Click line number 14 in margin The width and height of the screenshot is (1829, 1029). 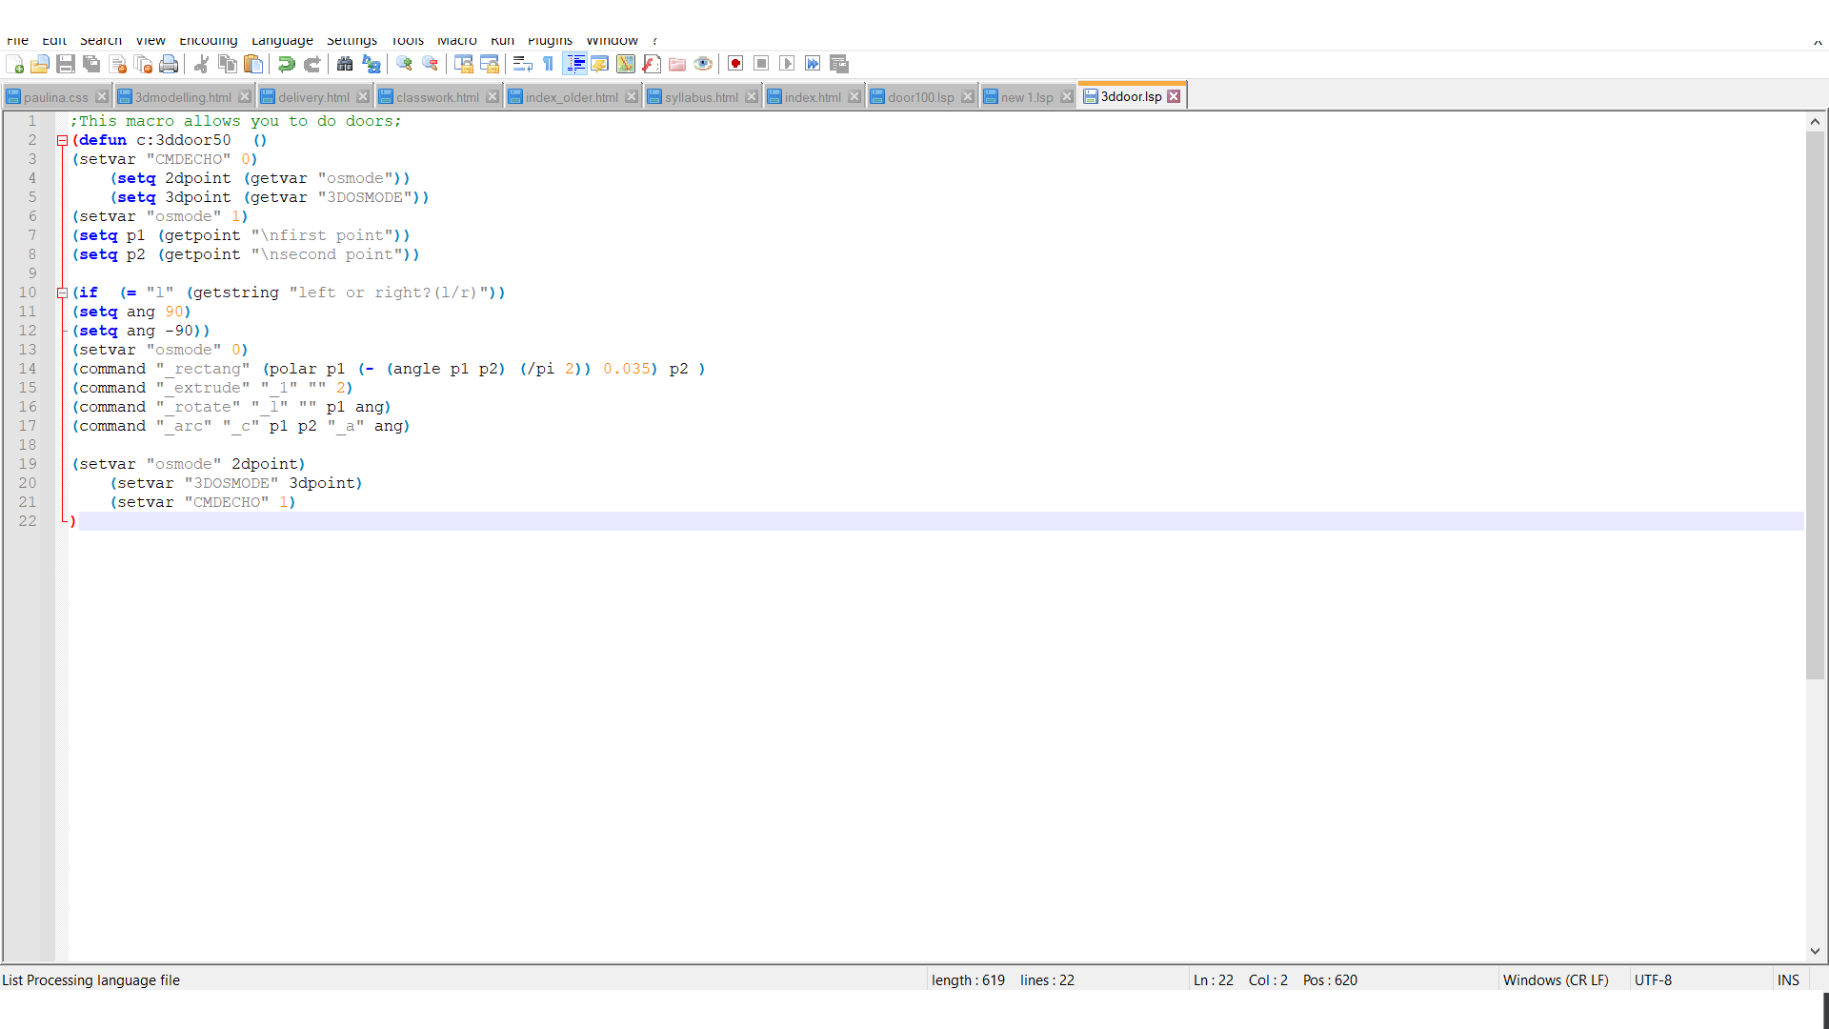[x=28, y=369]
